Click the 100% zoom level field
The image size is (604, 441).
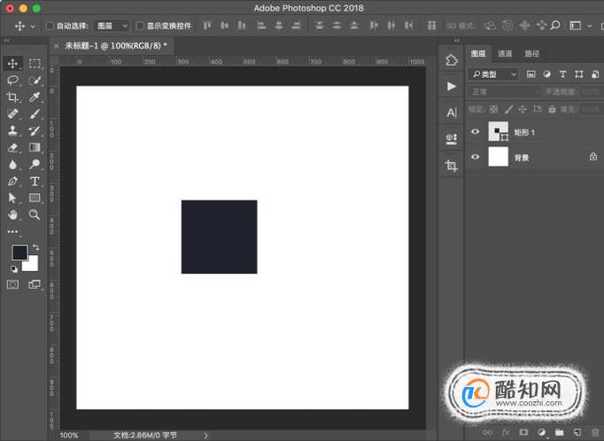(69, 435)
